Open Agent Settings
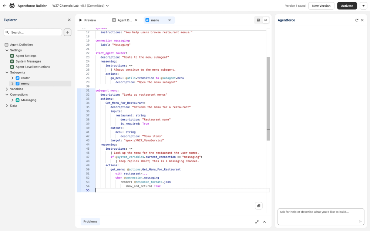The image size is (370, 231). [x=26, y=56]
